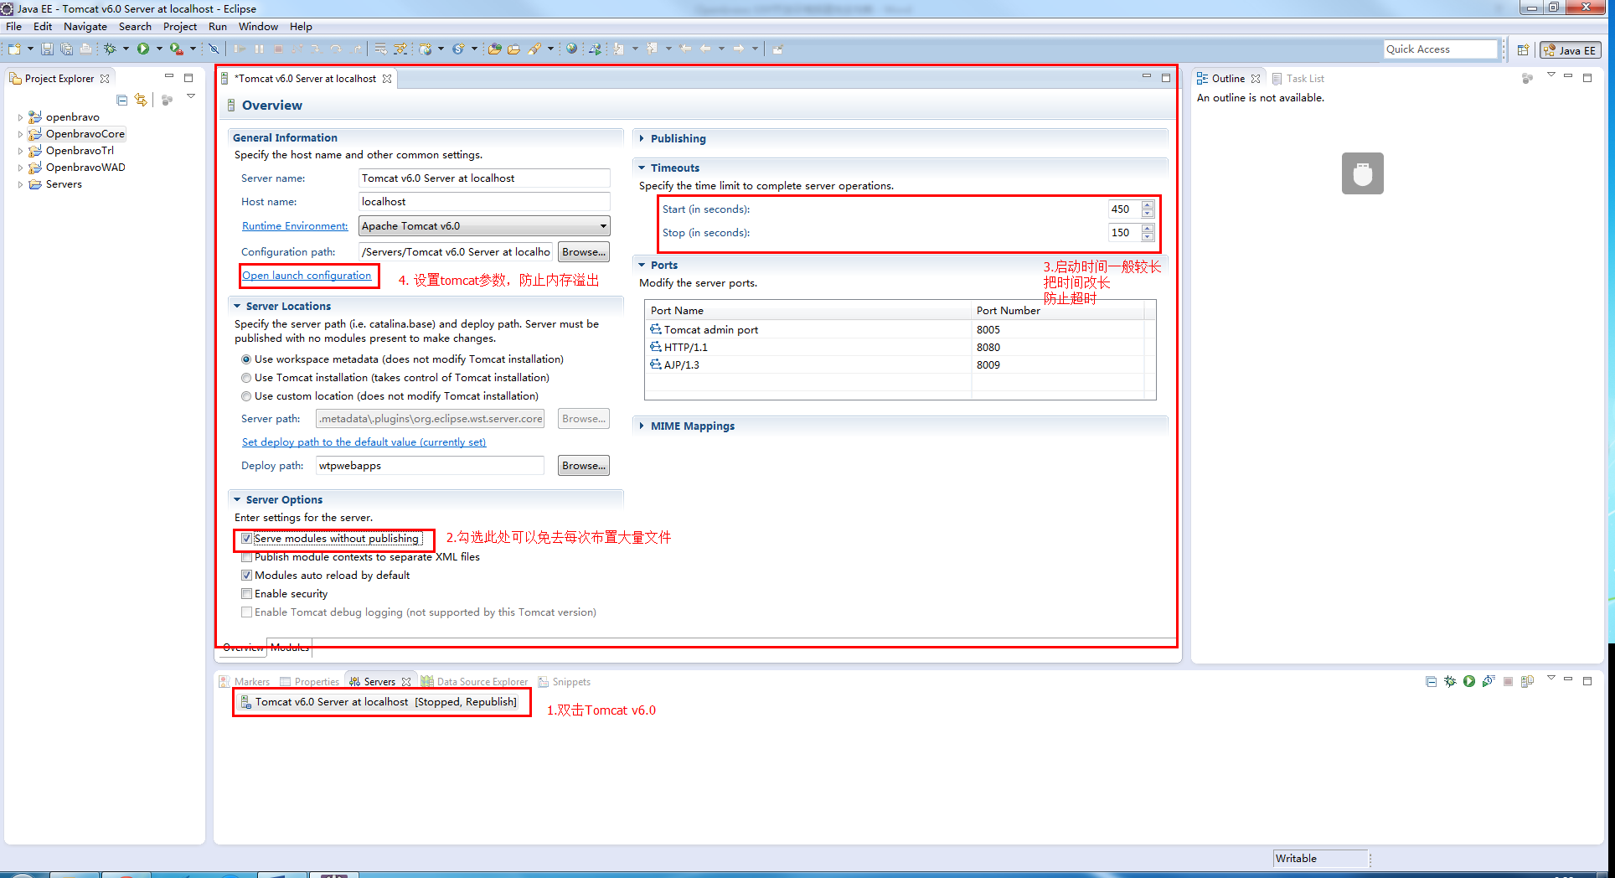Click the Open launch configuration link
The width and height of the screenshot is (1615, 878).
tap(307, 276)
